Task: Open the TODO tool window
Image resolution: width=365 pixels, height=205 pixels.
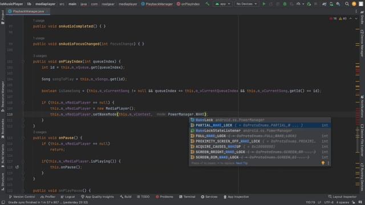Action: point(143,196)
